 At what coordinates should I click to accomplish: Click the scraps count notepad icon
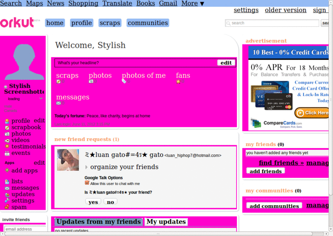pyautogui.click(x=58, y=81)
